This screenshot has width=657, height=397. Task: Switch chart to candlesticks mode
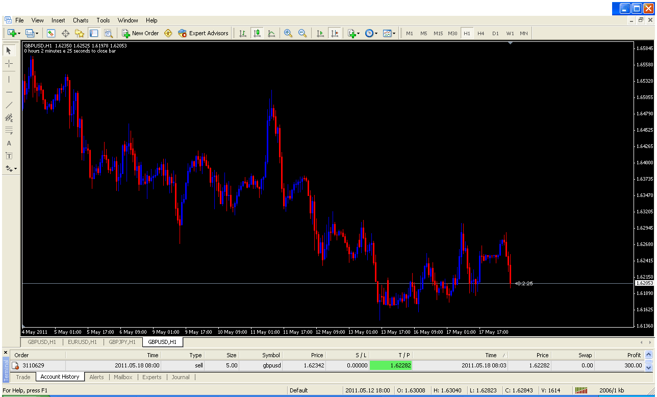257,33
